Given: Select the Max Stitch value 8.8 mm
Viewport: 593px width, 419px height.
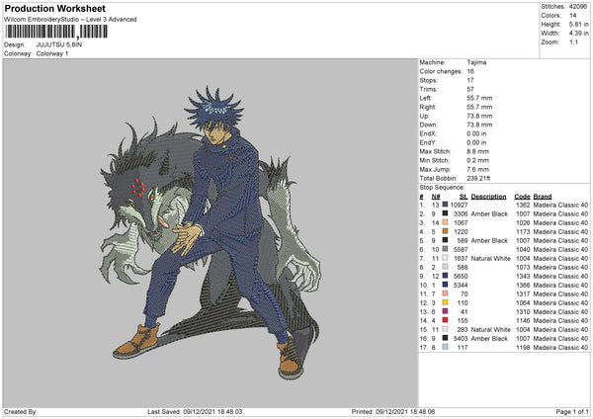Looking at the screenshot, I should click(477, 151).
